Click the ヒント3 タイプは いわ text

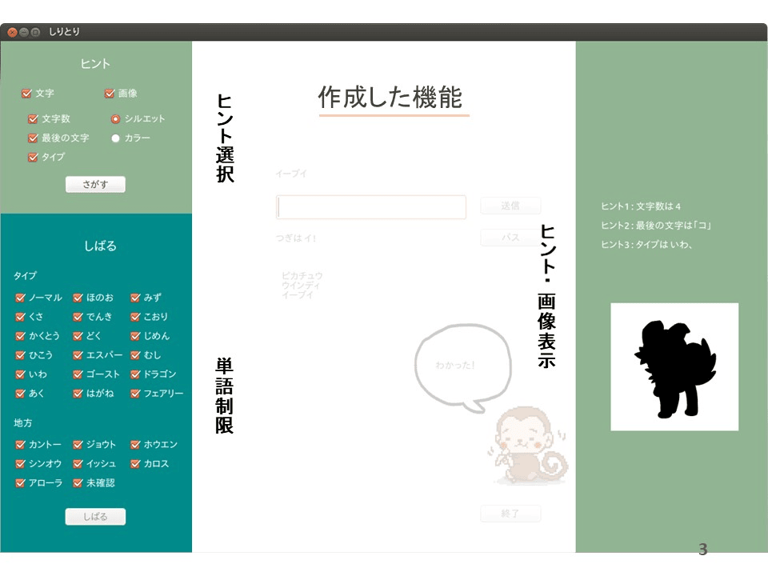click(x=646, y=245)
